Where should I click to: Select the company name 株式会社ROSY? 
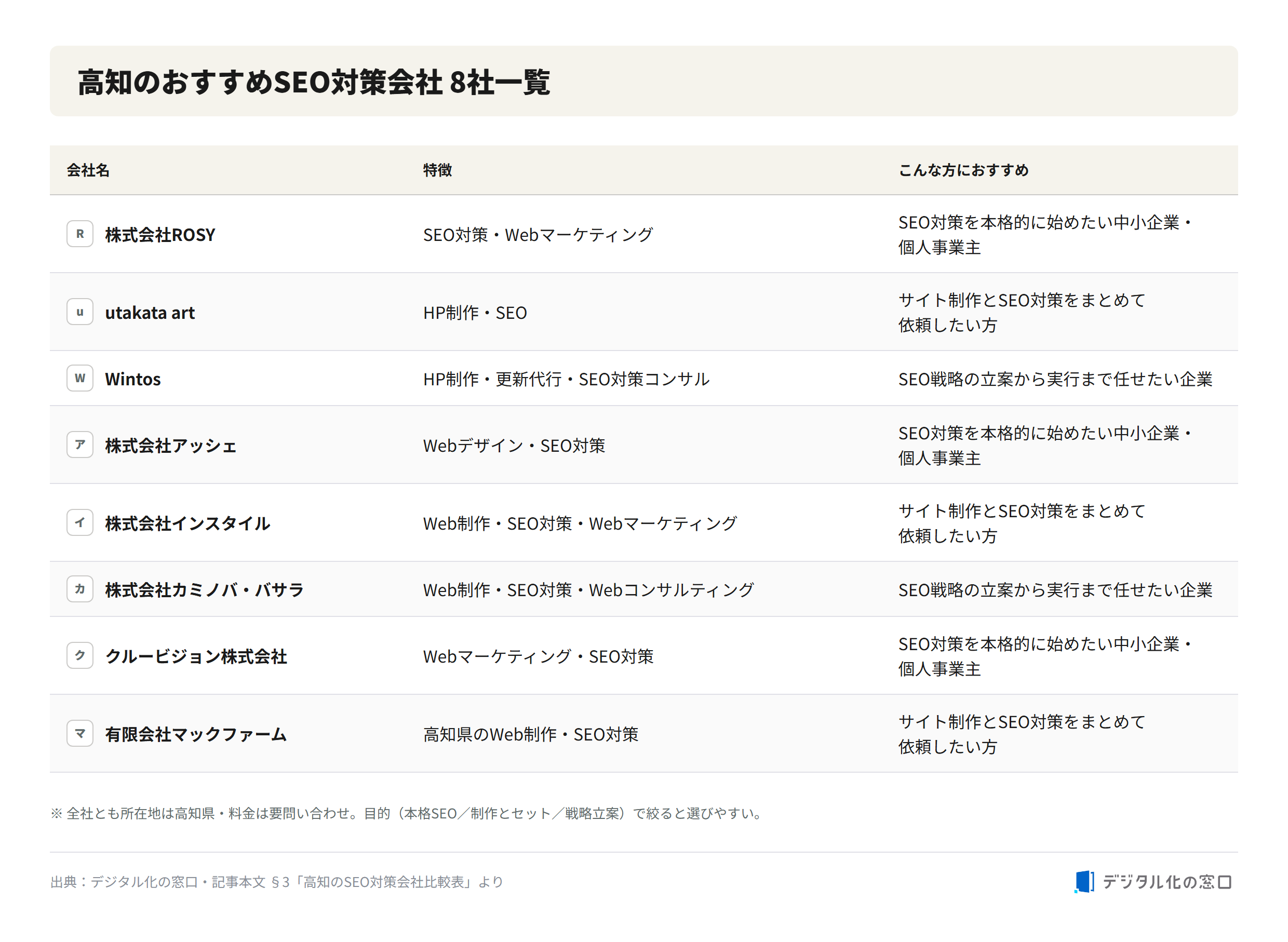click(x=160, y=234)
